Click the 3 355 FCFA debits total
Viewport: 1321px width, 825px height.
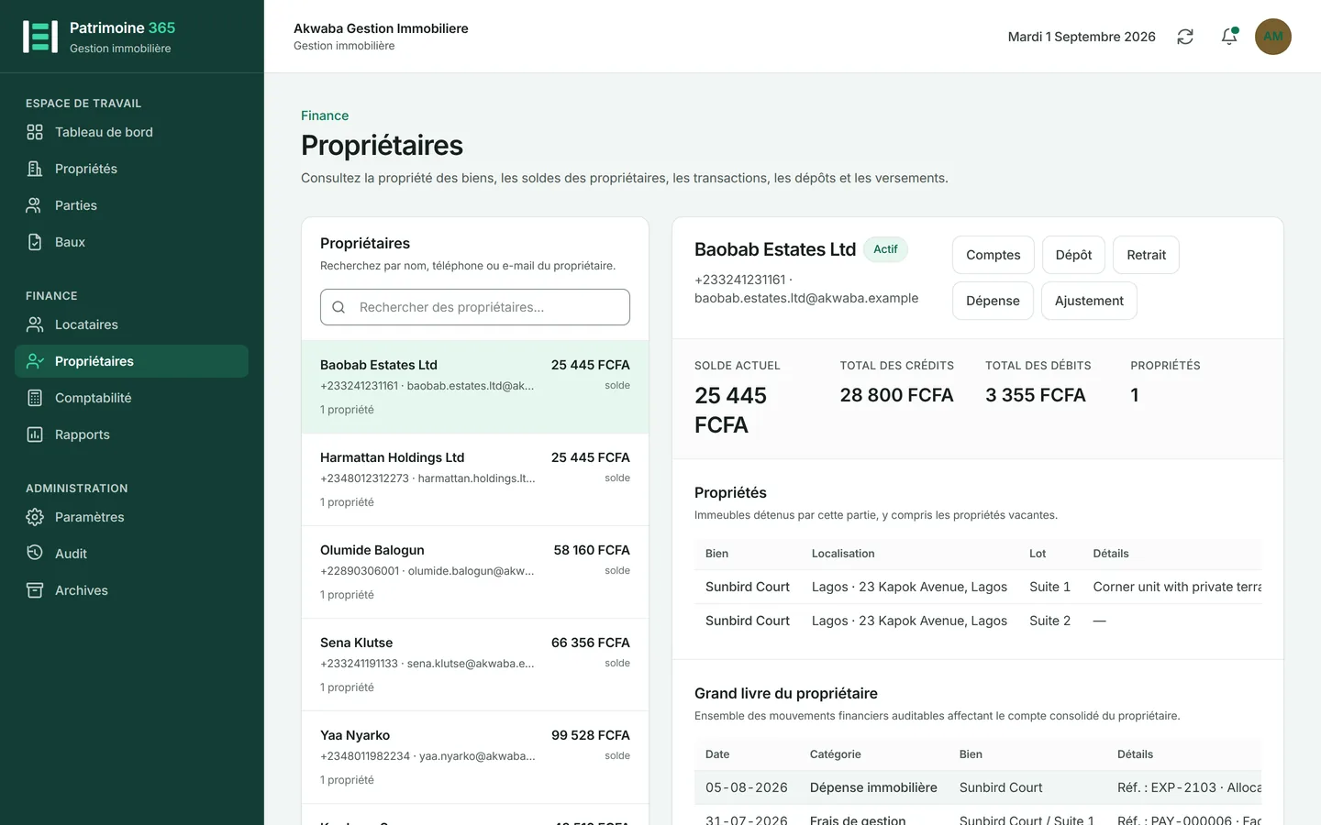click(x=1036, y=395)
